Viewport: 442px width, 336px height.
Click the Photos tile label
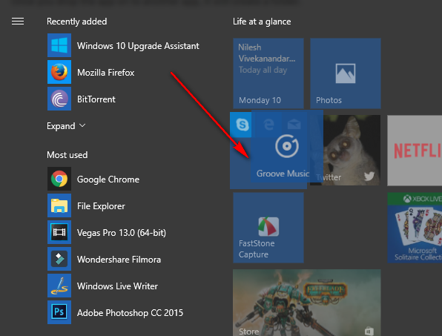click(x=329, y=100)
